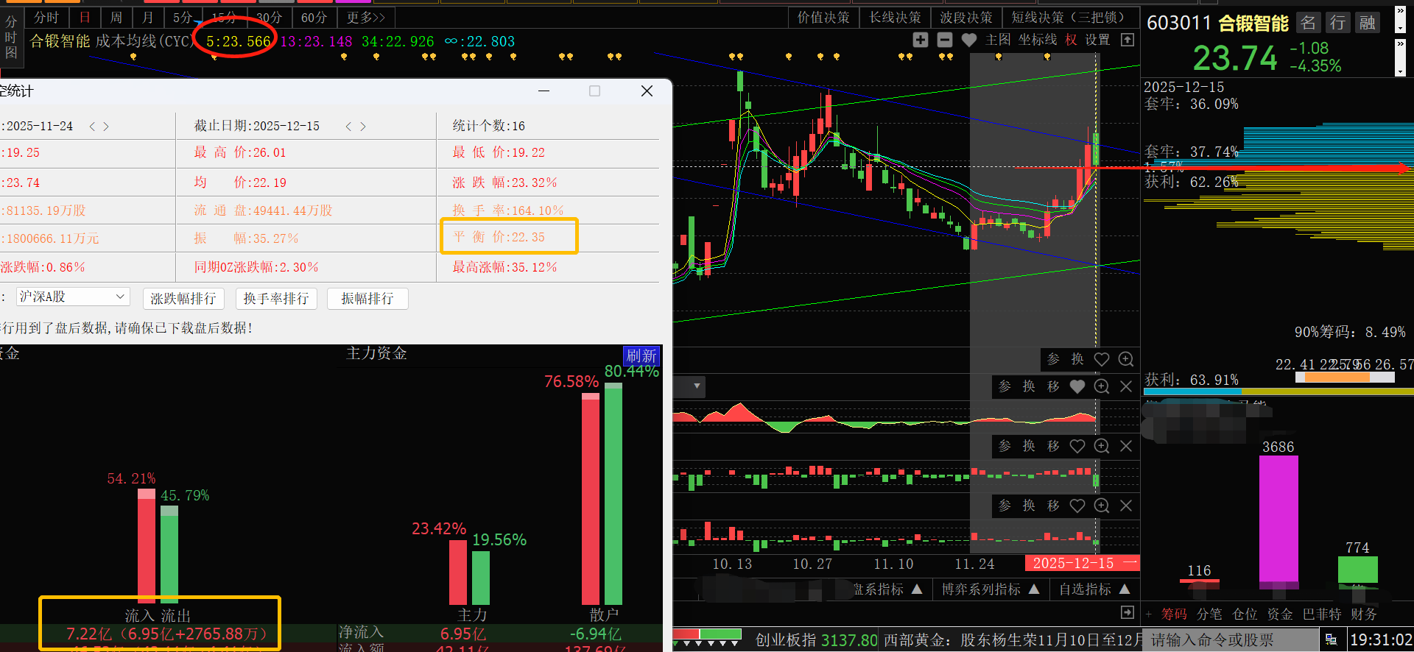Open 融 margin info button
This screenshot has height=652, width=1414.
(1368, 23)
